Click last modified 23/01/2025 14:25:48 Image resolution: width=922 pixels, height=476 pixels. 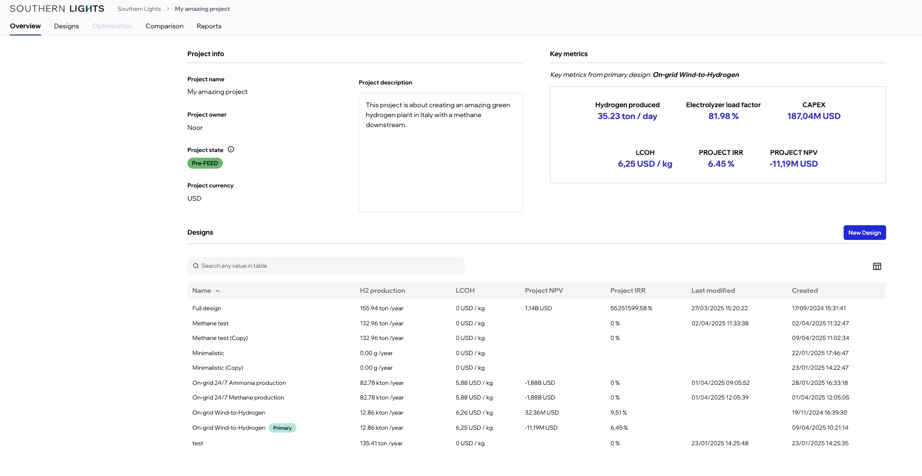(x=720, y=443)
